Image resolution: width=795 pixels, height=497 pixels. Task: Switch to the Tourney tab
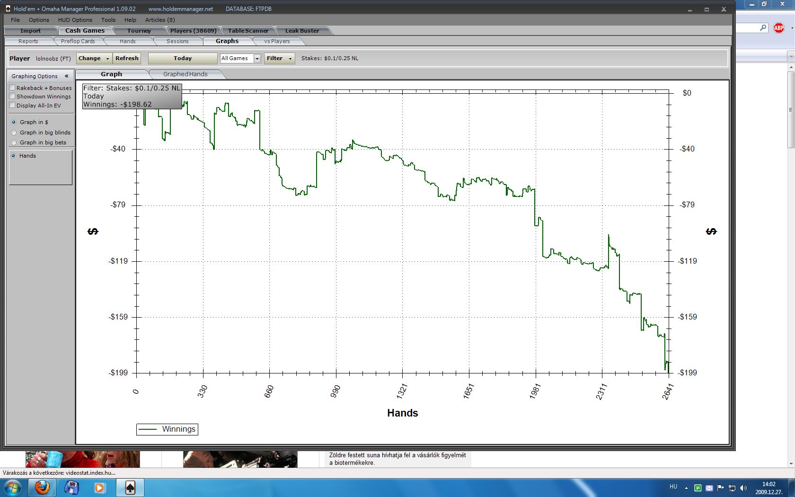pyautogui.click(x=139, y=31)
